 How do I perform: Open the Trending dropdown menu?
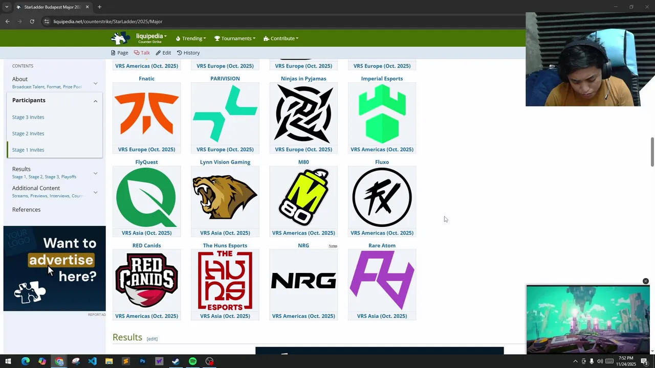click(191, 38)
